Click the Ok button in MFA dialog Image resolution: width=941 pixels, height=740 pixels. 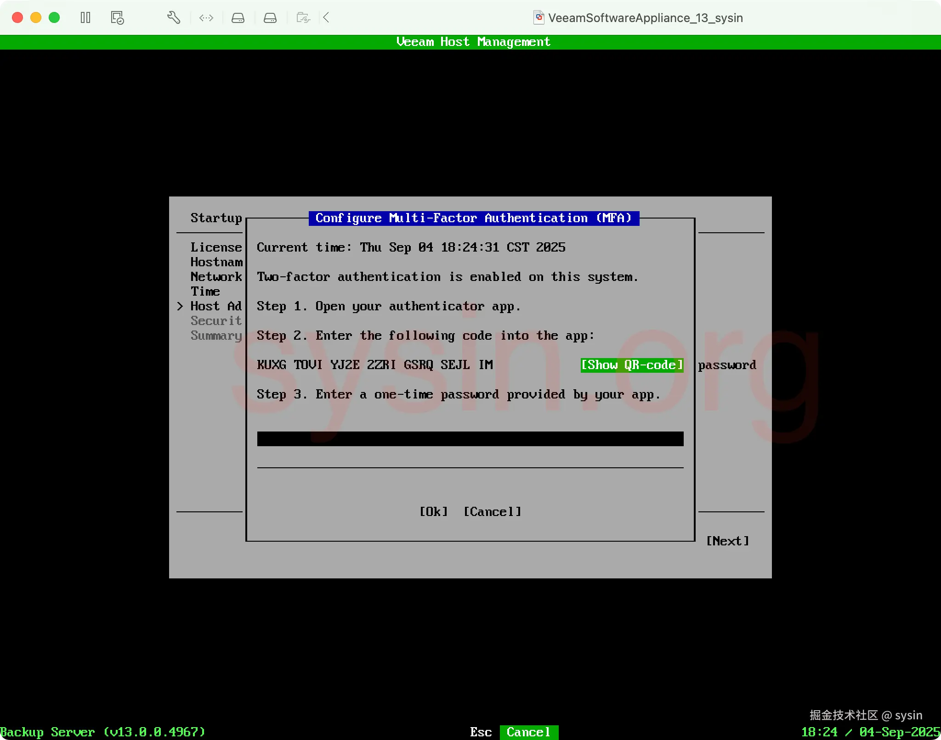point(433,511)
